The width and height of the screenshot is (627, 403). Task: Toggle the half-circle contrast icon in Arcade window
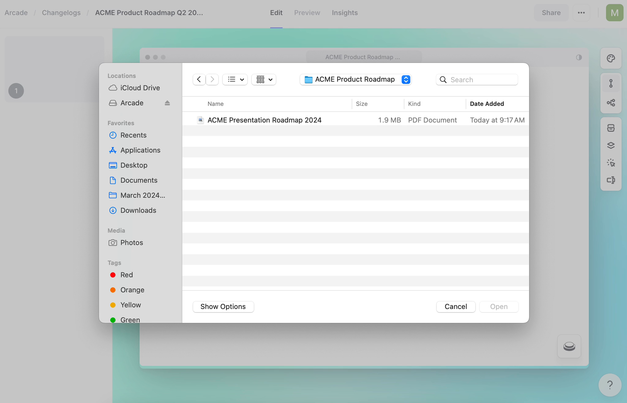point(579,57)
